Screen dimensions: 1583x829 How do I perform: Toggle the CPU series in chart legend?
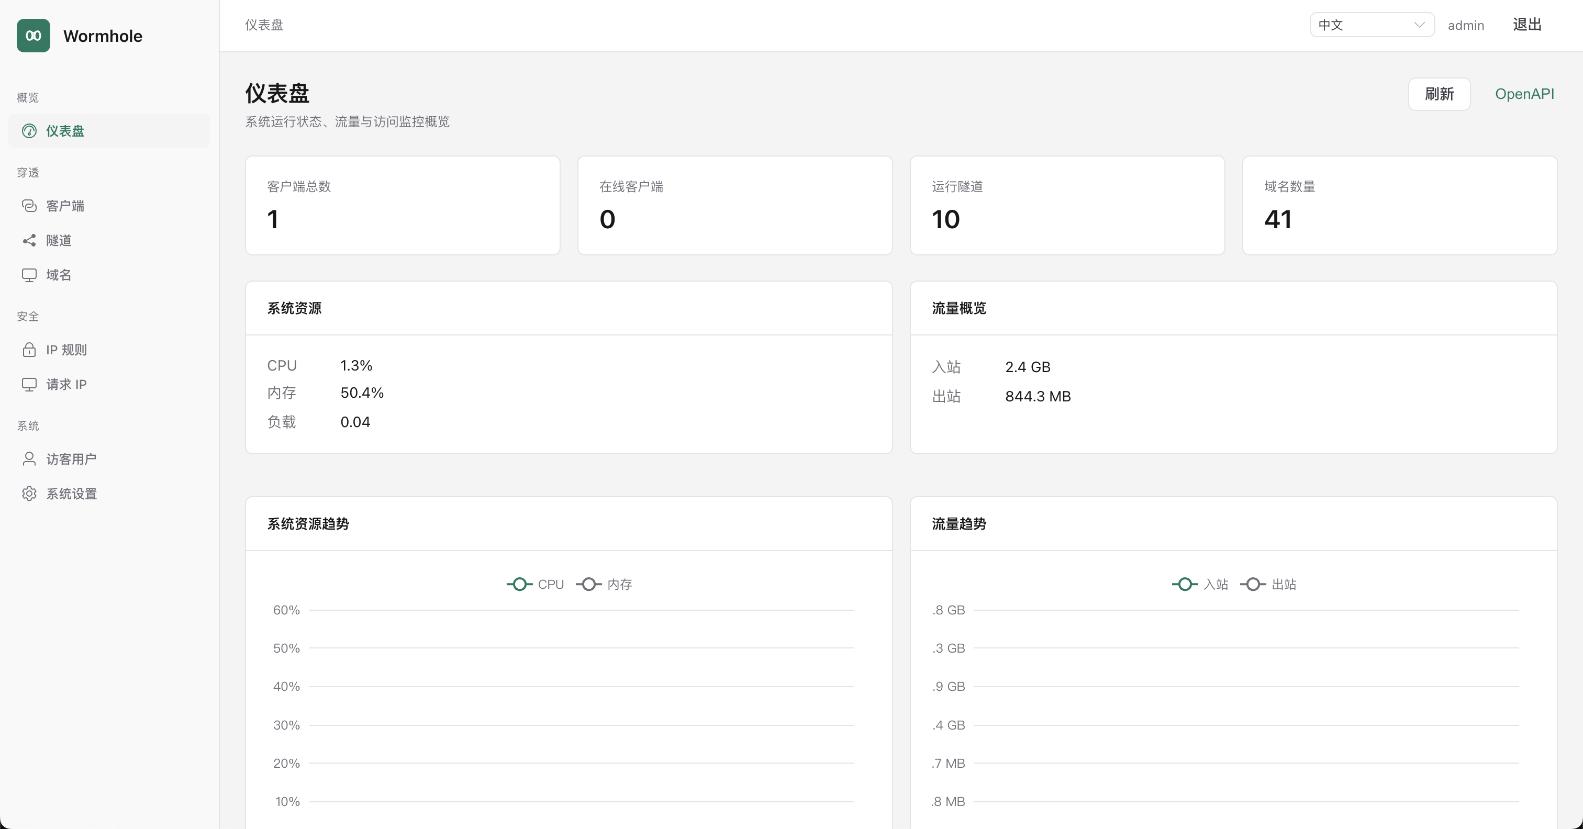tap(535, 585)
